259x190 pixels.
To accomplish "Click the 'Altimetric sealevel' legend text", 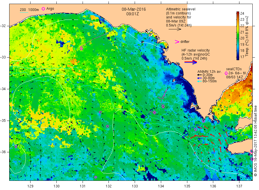I will (181, 9).
